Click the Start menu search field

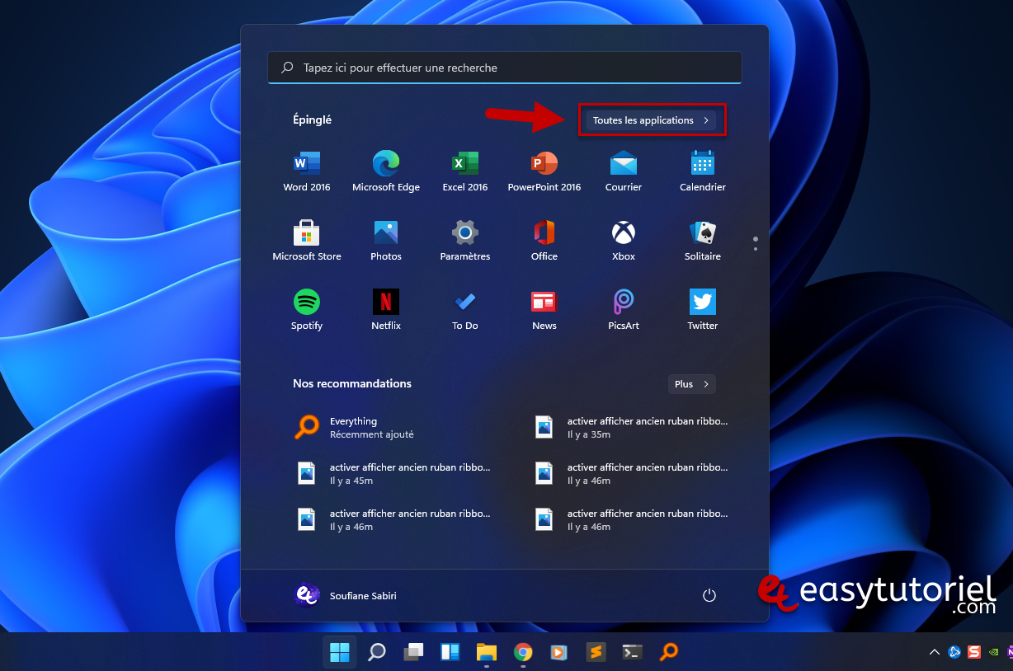[505, 68]
